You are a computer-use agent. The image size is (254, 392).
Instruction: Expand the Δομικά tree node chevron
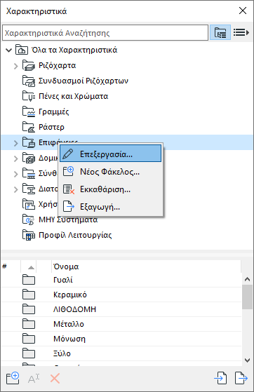tap(16, 158)
